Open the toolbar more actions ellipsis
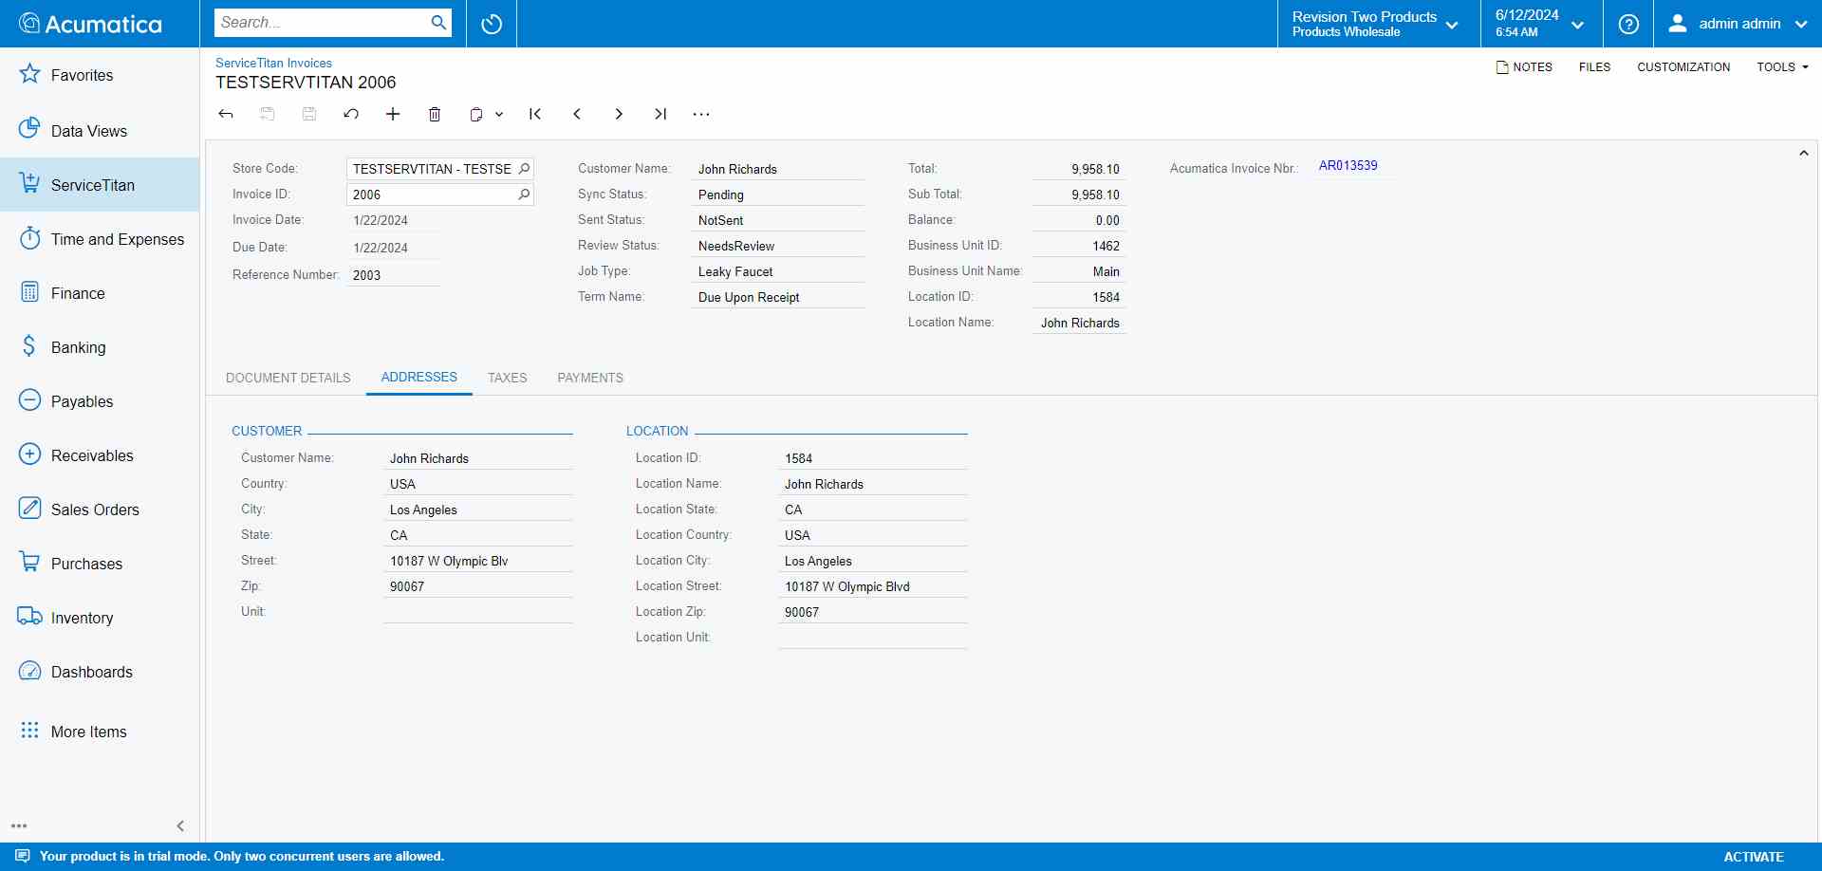The image size is (1822, 871). (701, 114)
